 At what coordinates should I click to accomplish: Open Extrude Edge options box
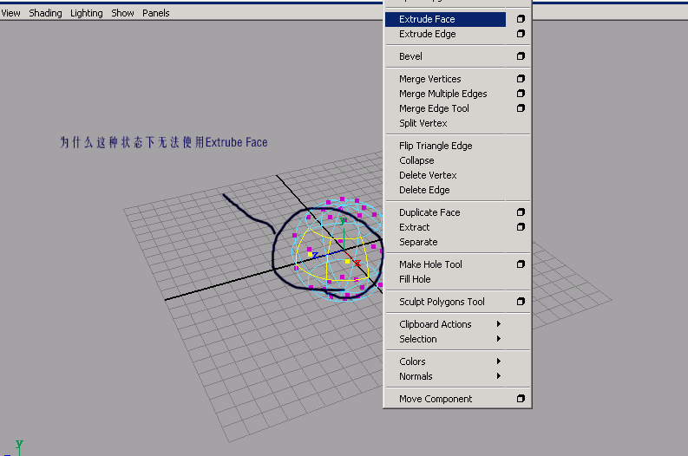coord(521,34)
